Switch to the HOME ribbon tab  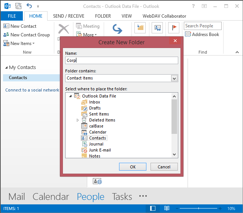(36, 16)
